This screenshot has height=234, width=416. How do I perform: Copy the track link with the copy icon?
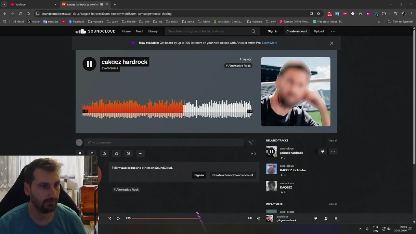pyautogui.click(x=116, y=153)
